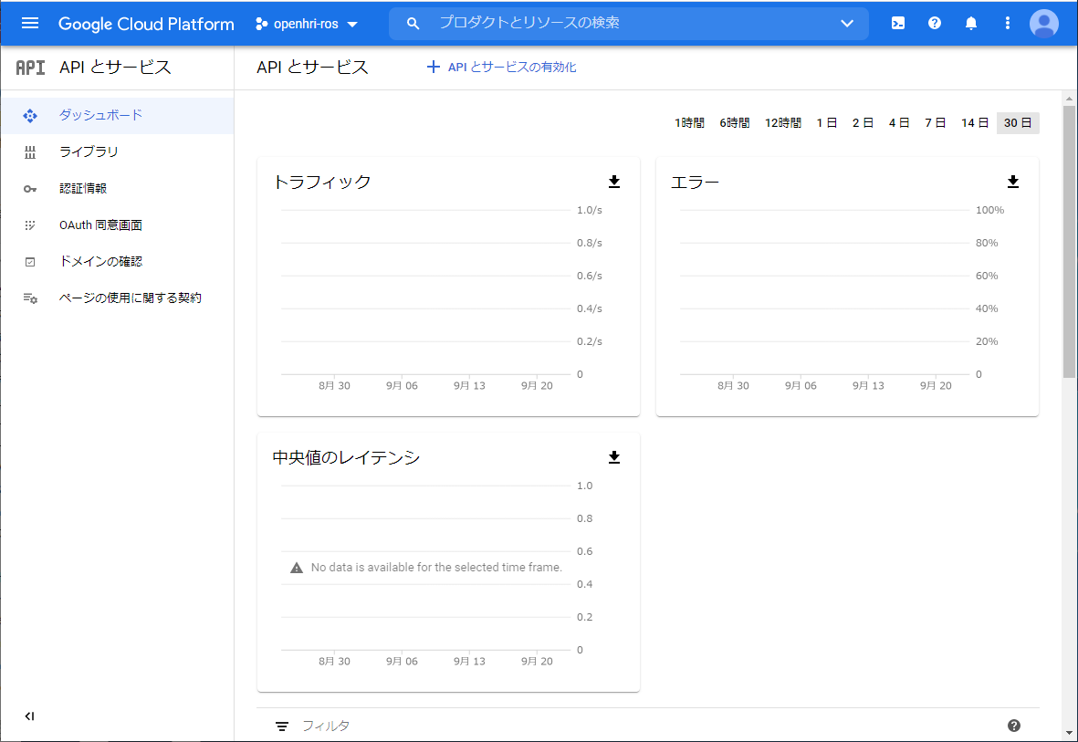Click the 中央値のレイテンシ chart title
The height and width of the screenshot is (742, 1078).
346,458
